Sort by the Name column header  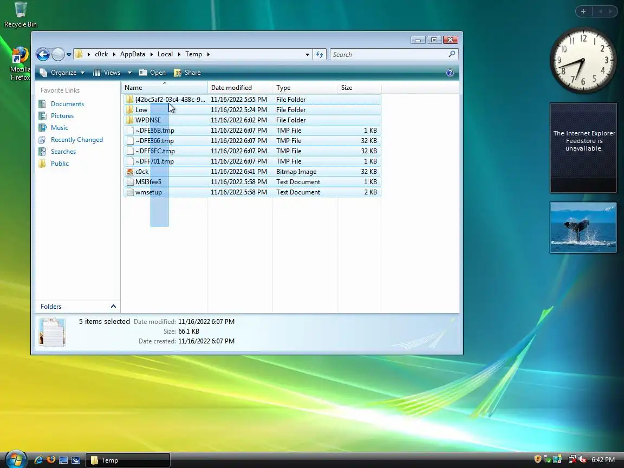tap(164, 88)
